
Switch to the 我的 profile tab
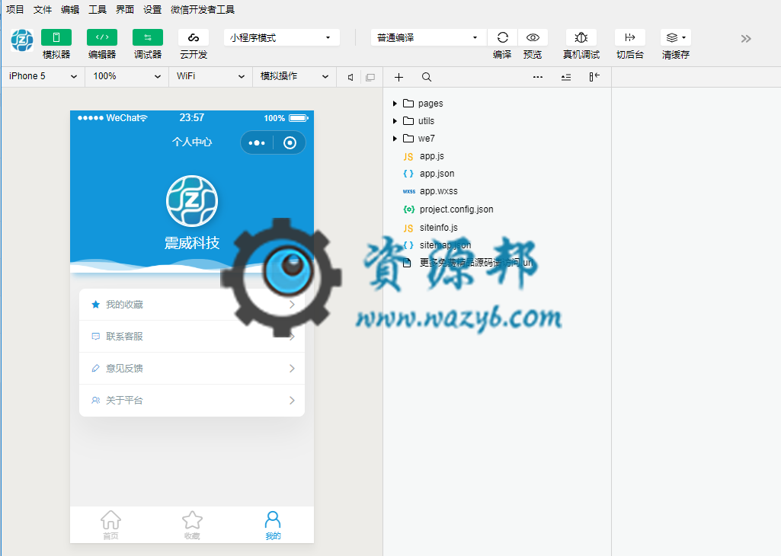(273, 525)
